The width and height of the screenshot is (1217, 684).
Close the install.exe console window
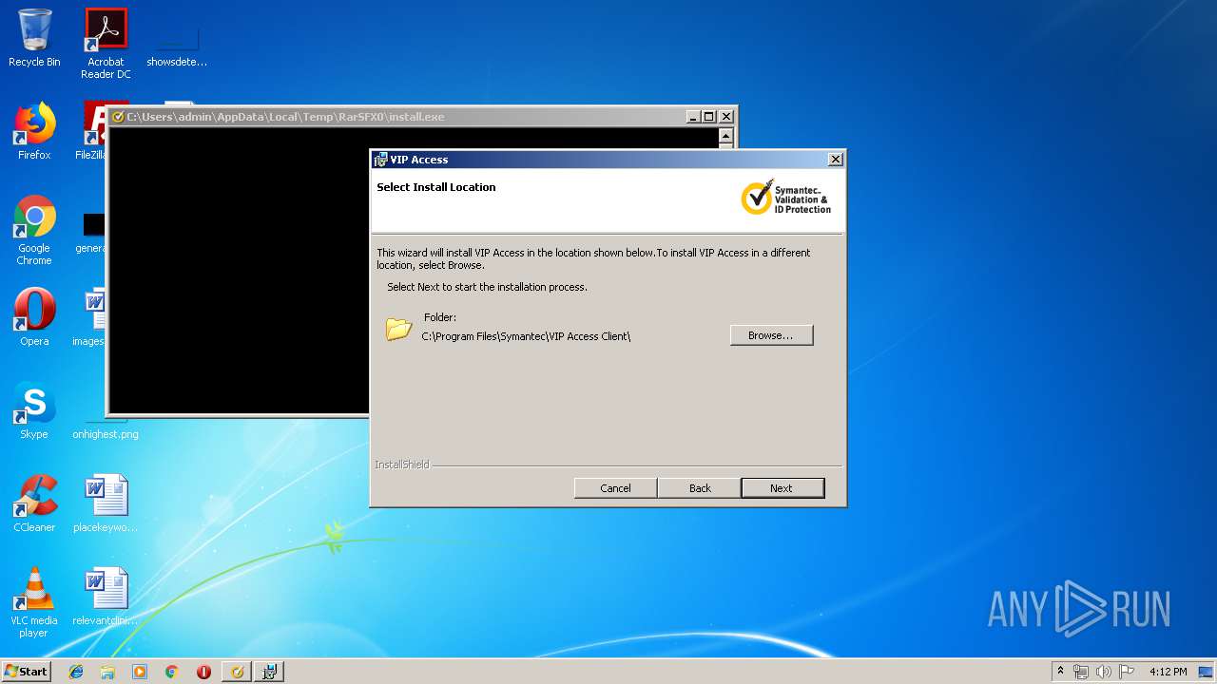[x=726, y=117]
